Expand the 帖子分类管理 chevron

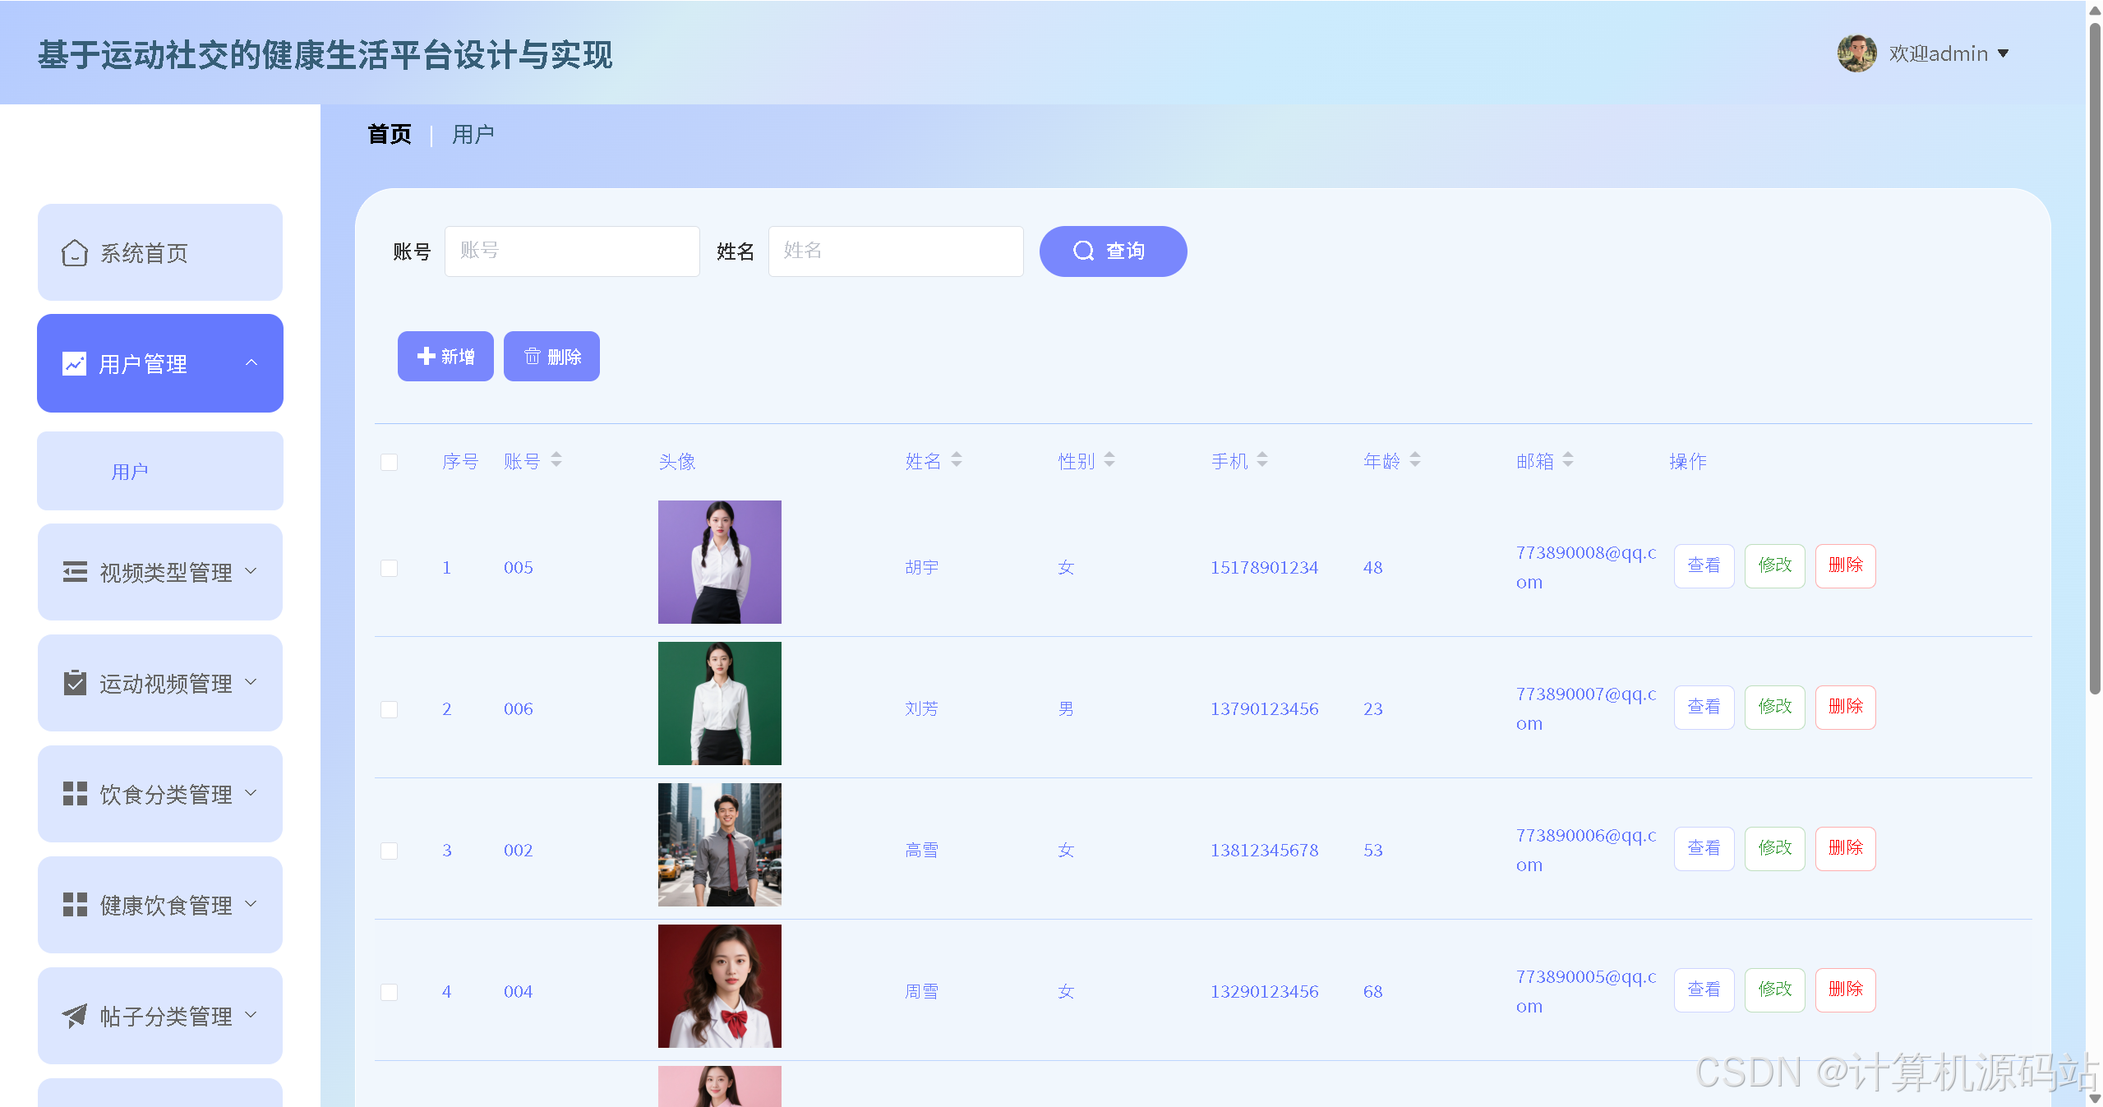tap(251, 1014)
